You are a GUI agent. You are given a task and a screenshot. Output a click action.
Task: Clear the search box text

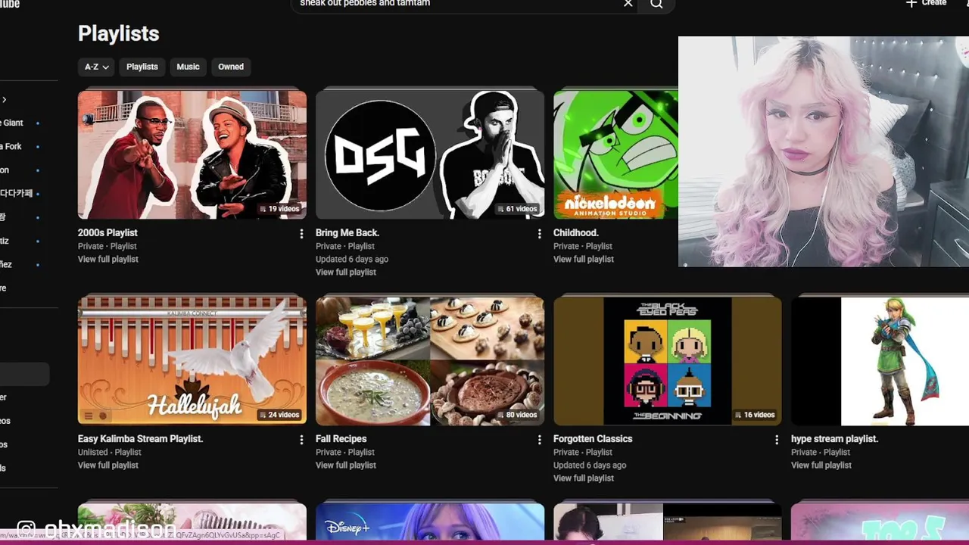tap(628, 4)
